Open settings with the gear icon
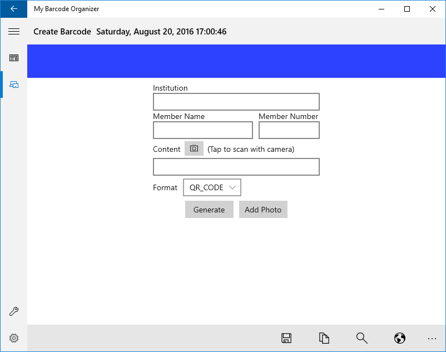The image size is (446, 352). click(x=14, y=338)
